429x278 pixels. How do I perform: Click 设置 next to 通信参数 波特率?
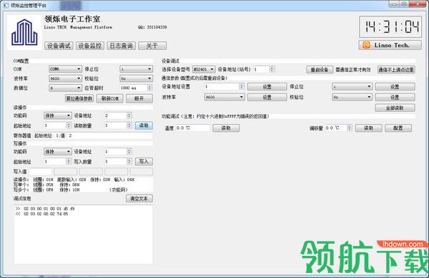coord(267,97)
